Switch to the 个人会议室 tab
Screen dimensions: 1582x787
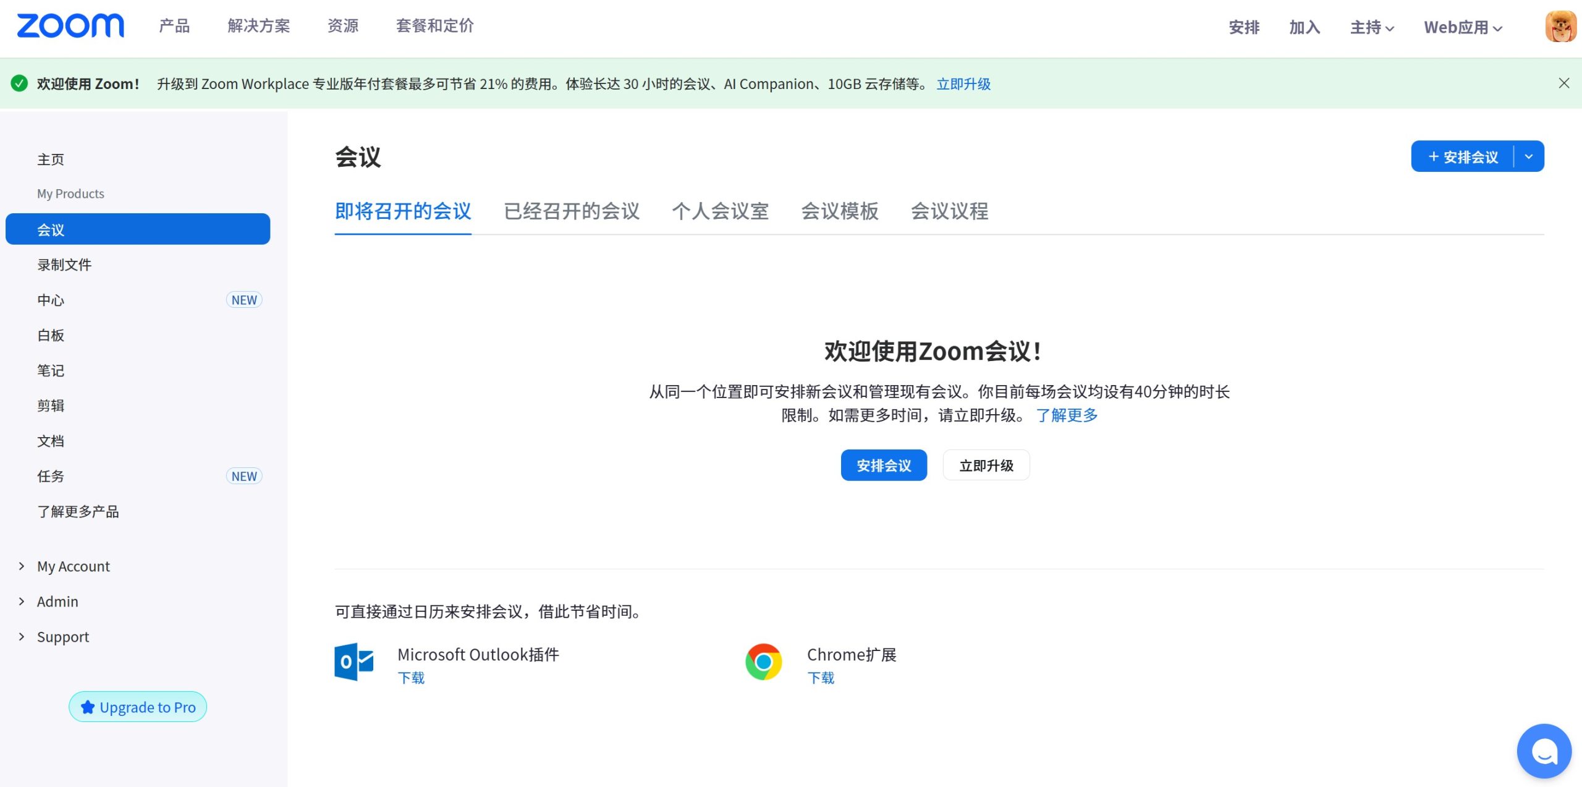pos(720,211)
